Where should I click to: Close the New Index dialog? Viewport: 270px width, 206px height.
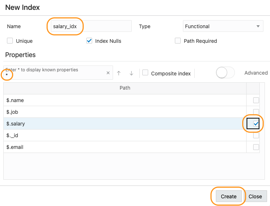[x=255, y=196]
